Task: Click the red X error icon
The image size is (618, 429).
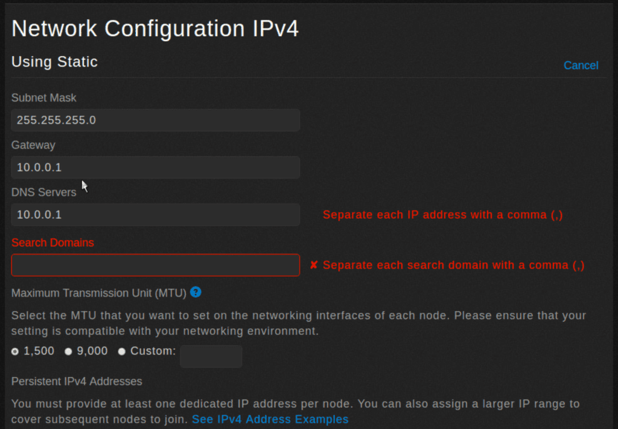Action: pos(314,265)
